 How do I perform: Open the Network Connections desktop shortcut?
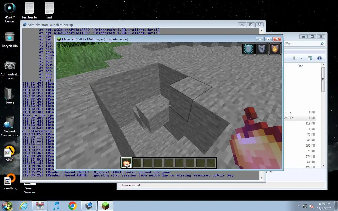click(10, 126)
